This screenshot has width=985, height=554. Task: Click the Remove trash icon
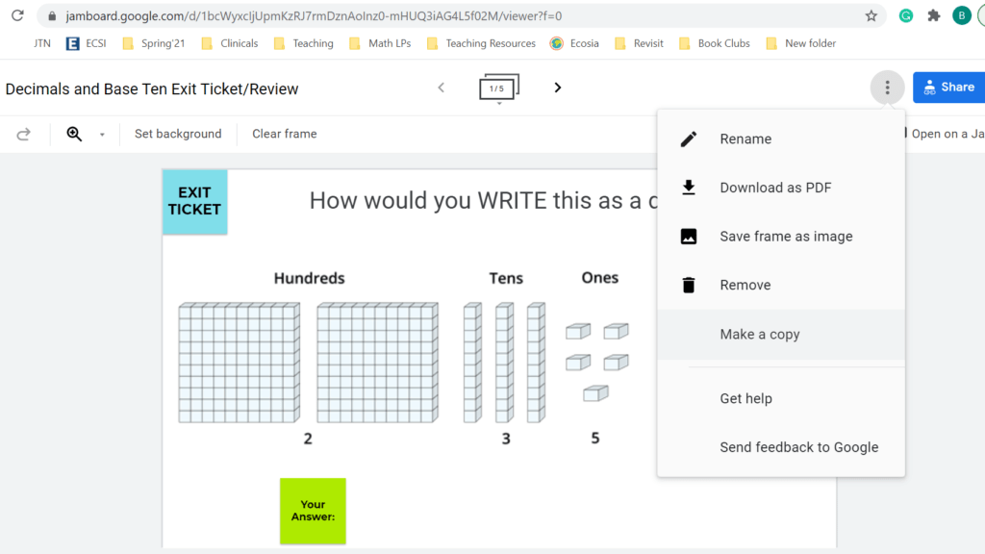coord(689,285)
